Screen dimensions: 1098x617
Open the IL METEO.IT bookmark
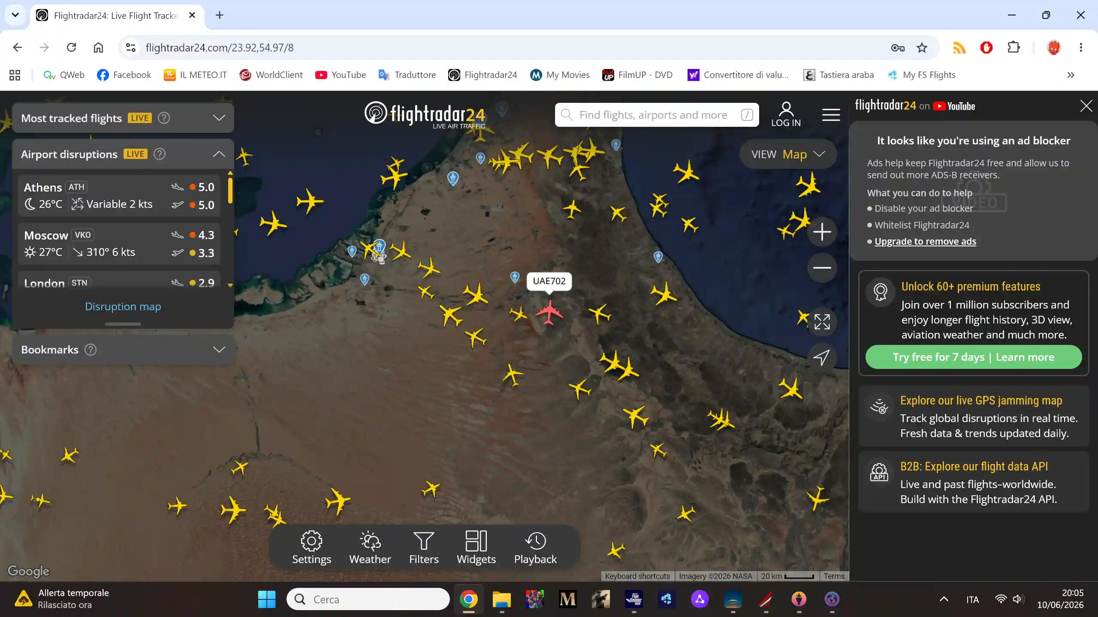click(x=195, y=75)
